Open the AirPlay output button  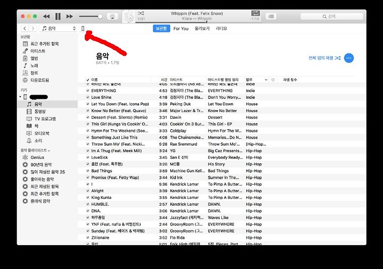112,16
